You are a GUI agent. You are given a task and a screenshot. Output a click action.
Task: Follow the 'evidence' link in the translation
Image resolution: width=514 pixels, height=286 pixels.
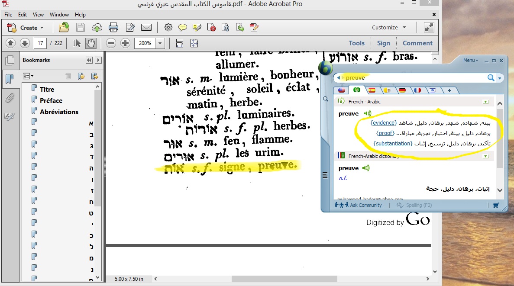point(384,123)
